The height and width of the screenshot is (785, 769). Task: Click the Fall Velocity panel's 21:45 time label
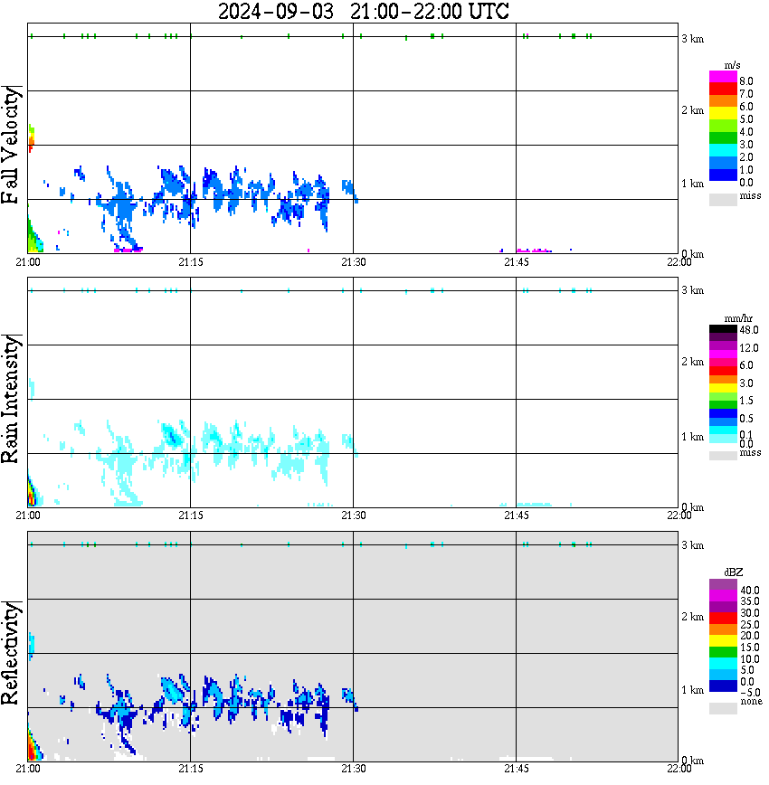click(517, 262)
